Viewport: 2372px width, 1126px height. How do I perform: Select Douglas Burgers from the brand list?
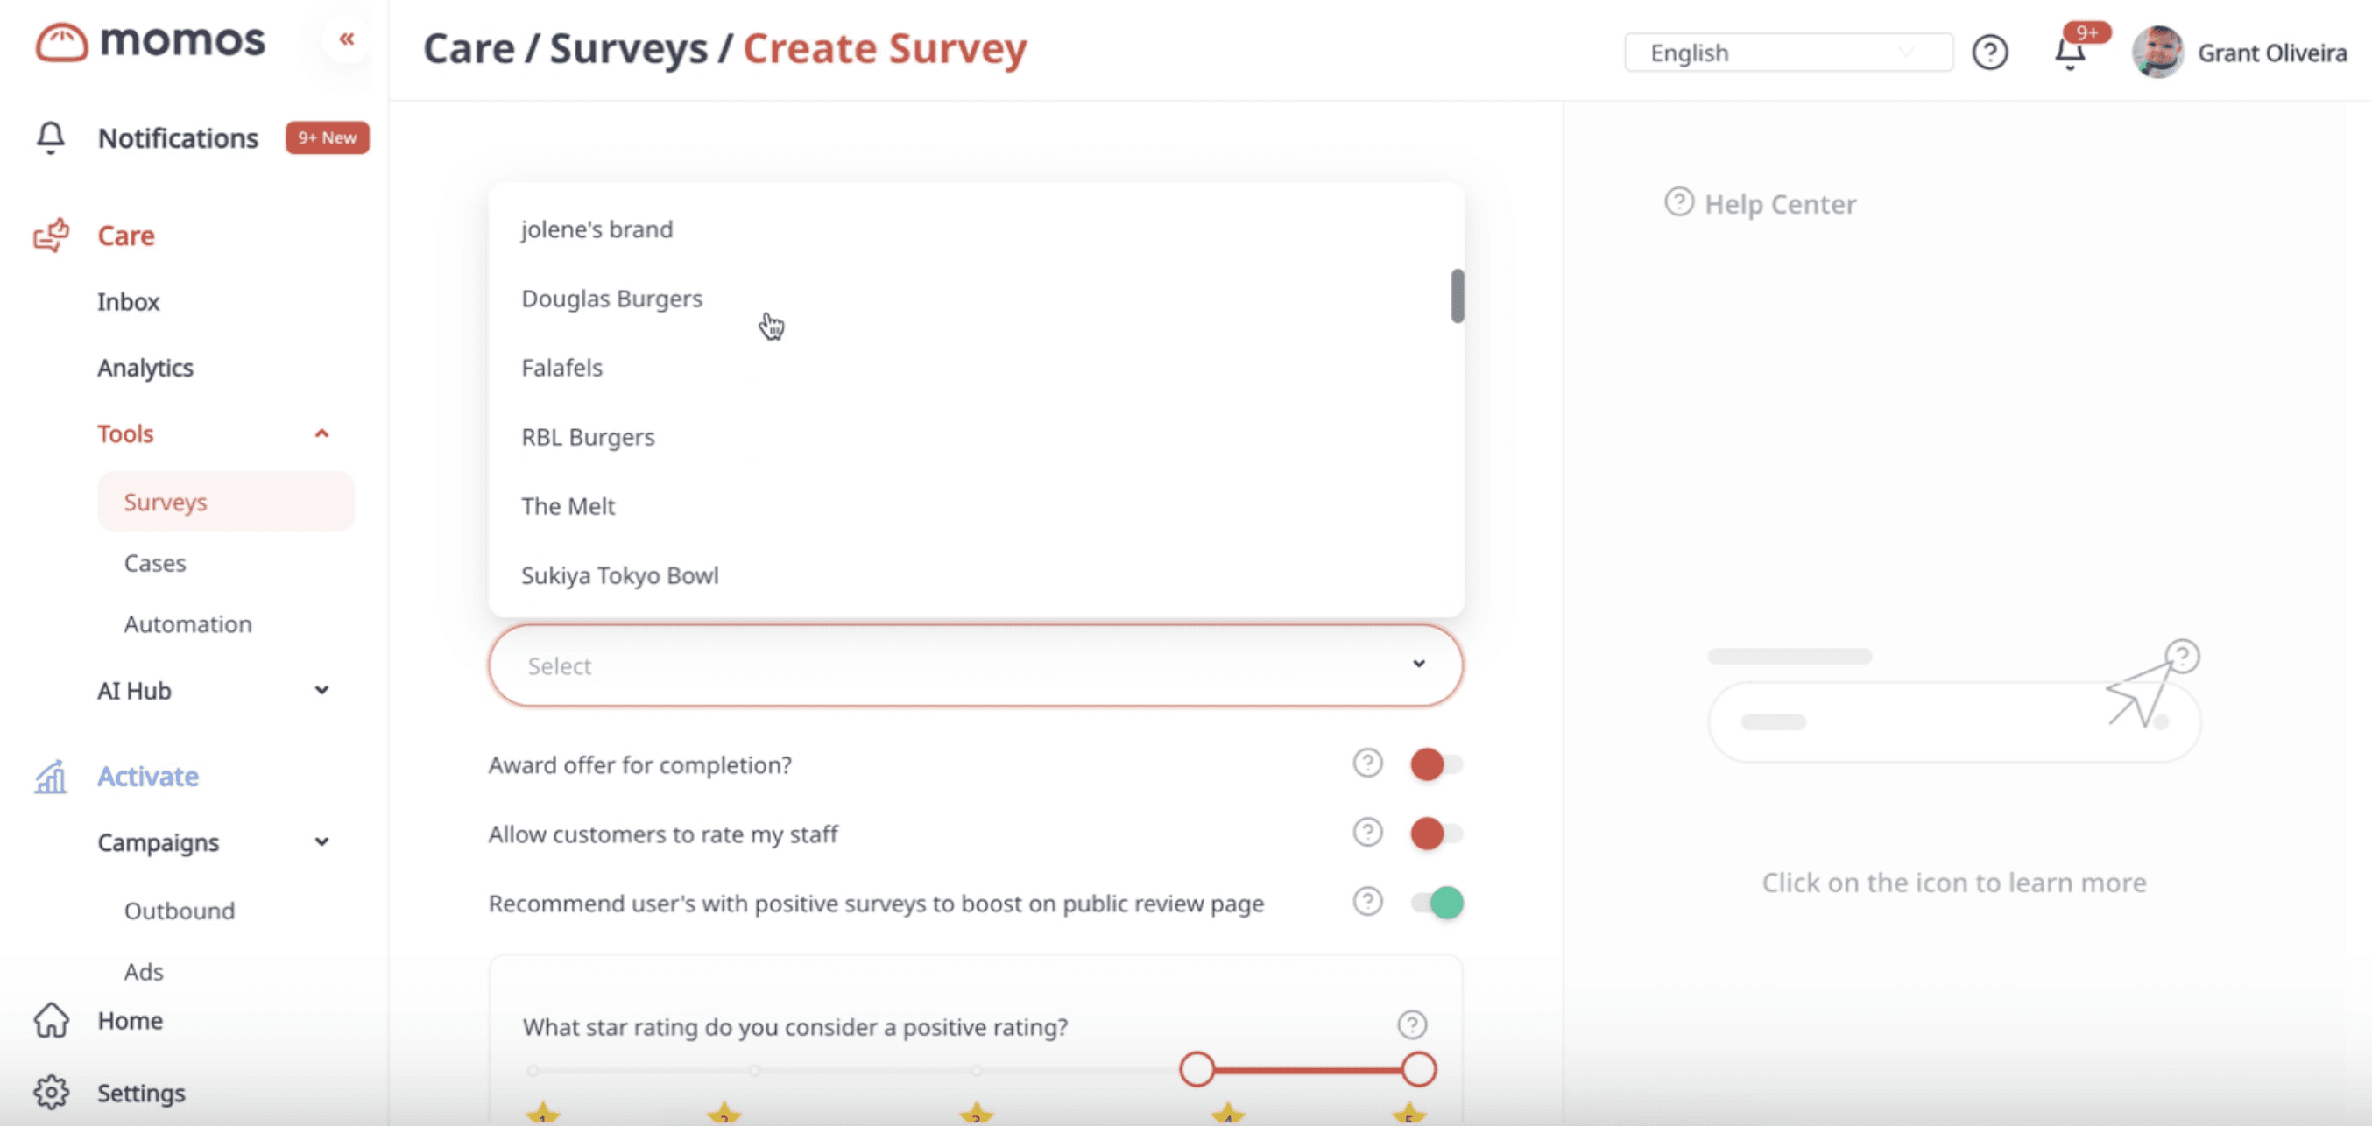[611, 299]
